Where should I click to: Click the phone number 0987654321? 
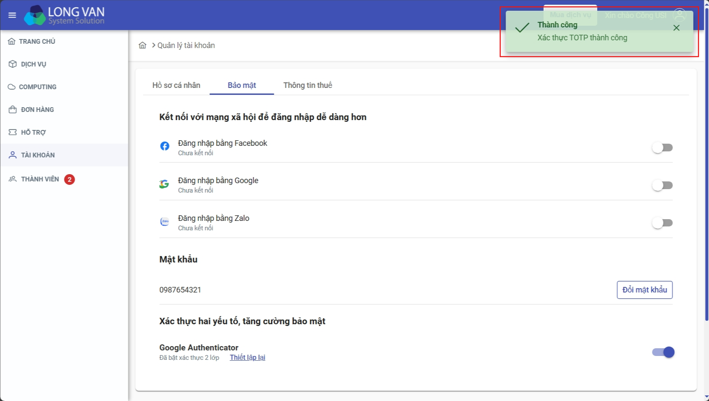(180, 290)
